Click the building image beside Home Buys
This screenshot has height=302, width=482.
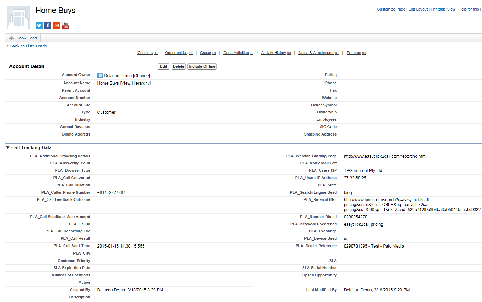(x=18, y=17)
